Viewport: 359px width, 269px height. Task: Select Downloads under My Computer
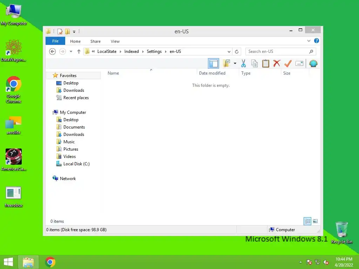74,134
